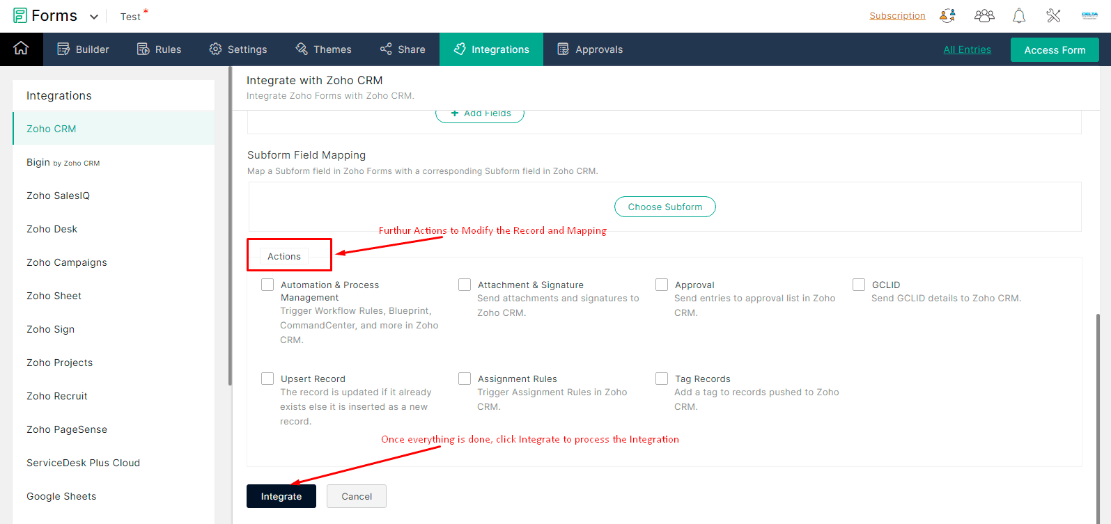Click the Integrate button

point(281,496)
